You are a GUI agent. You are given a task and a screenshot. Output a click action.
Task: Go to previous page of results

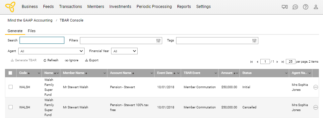pyautogui.click(x=257, y=62)
